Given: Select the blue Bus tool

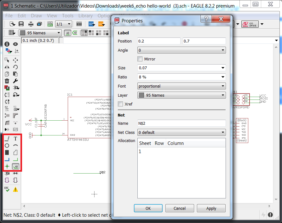Looking at the screenshot, I should [x=7, y=159].
